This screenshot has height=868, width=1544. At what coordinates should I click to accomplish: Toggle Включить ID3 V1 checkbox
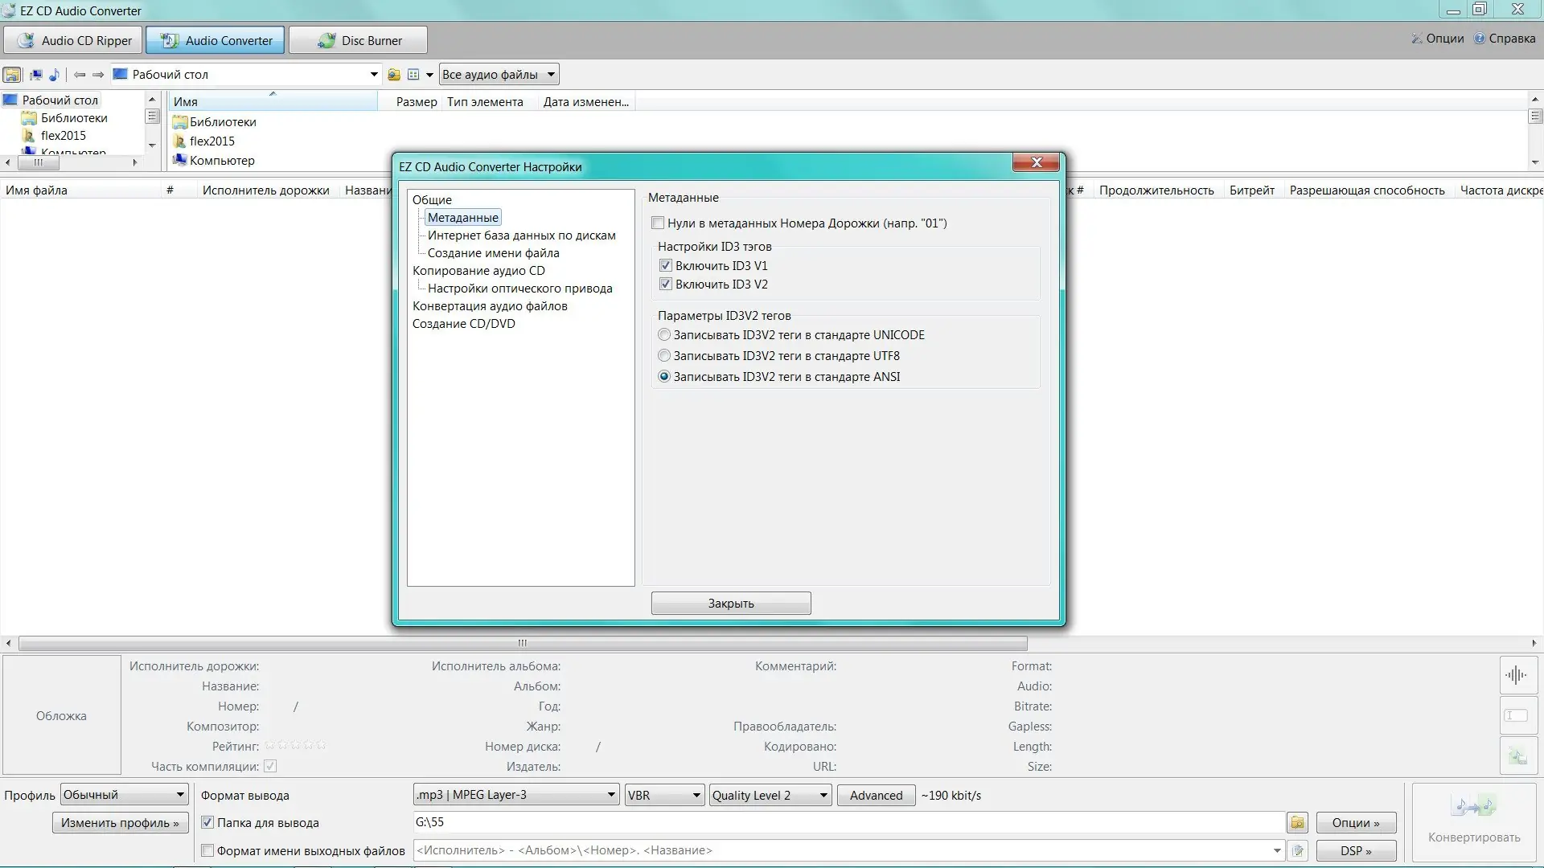click(x=665, y=265)
